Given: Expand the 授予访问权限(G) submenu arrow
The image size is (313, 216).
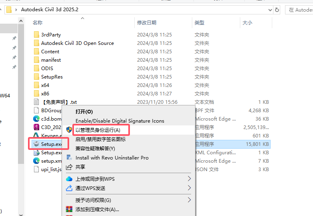Looking at the screenshot, I should tap(189, 200).
